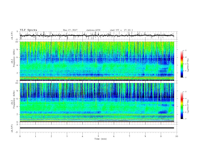199x153 pixels.
Task: Click the '8' kHz tick on ch.1 frequency axis
Action: (18, 49)
